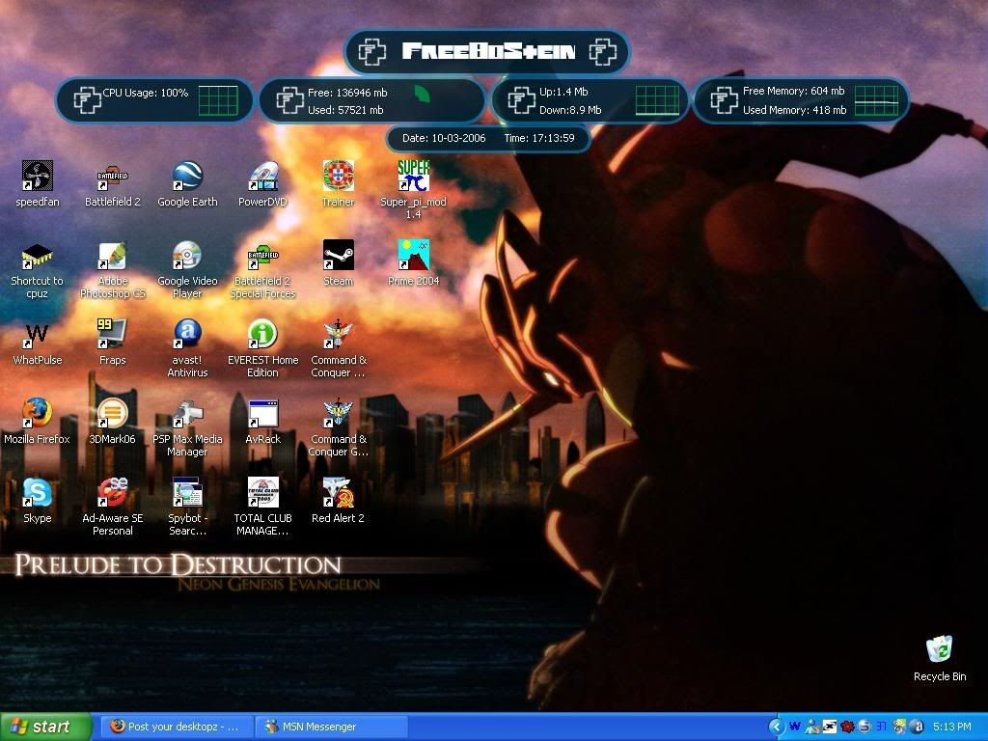Open the EVEREST Home Edition shortcut
The width and height of the screenshot is (988, 741).
pos(262,335)
